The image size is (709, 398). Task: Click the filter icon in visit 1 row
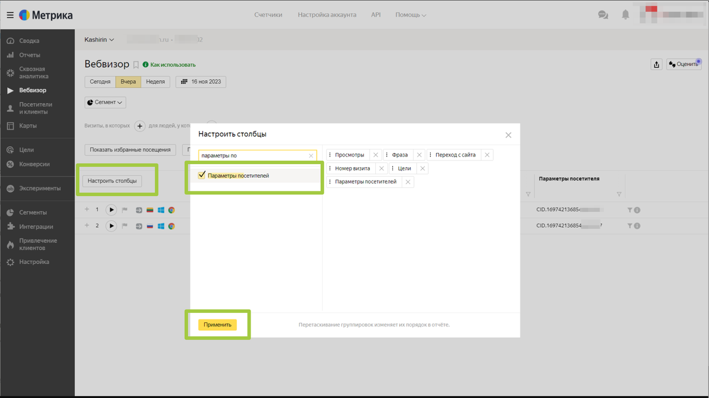coord(630,210)
